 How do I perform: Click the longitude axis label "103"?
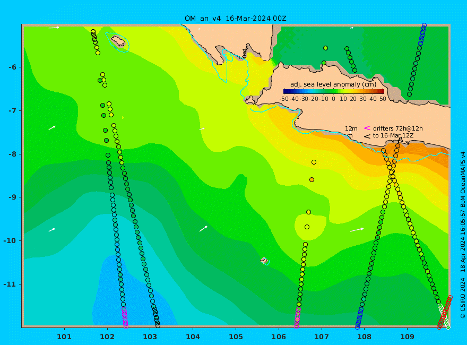click(x=150, y=337)
